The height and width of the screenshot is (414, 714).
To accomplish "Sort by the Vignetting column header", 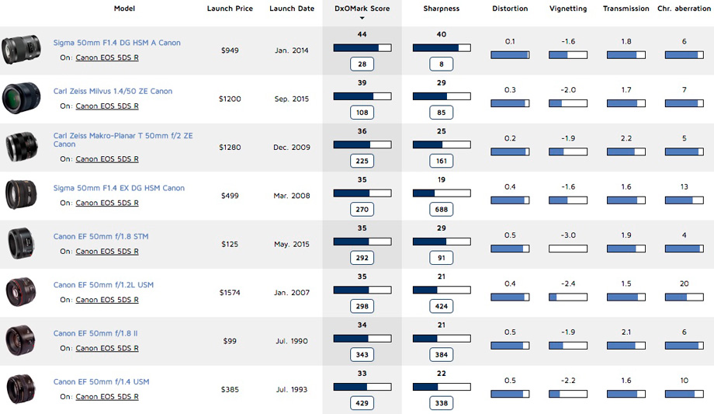I will pyautogui.click(x=568, y=9).
